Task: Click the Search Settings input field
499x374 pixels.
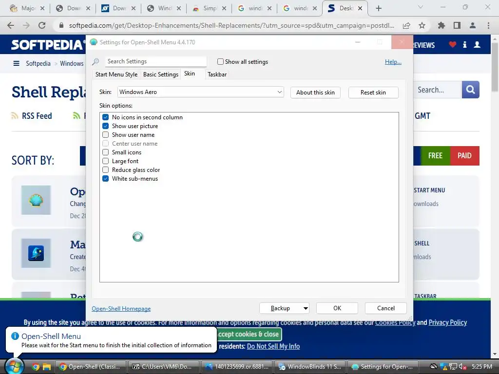Action: pyautogui.click(x=156, y=61)
